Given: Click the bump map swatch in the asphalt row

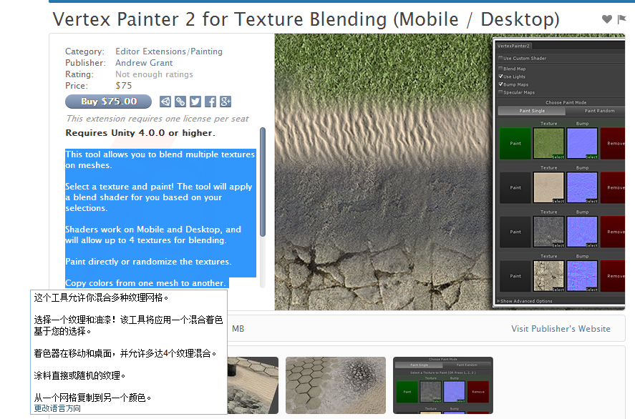Looking at the screenshot, I should coord(582,232).
